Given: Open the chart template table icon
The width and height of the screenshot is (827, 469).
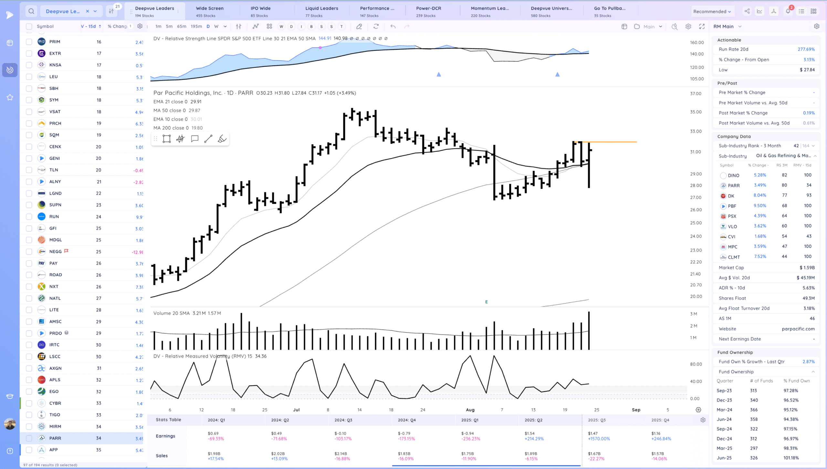Looking at the screenshot, I should (x=624, y=26).
